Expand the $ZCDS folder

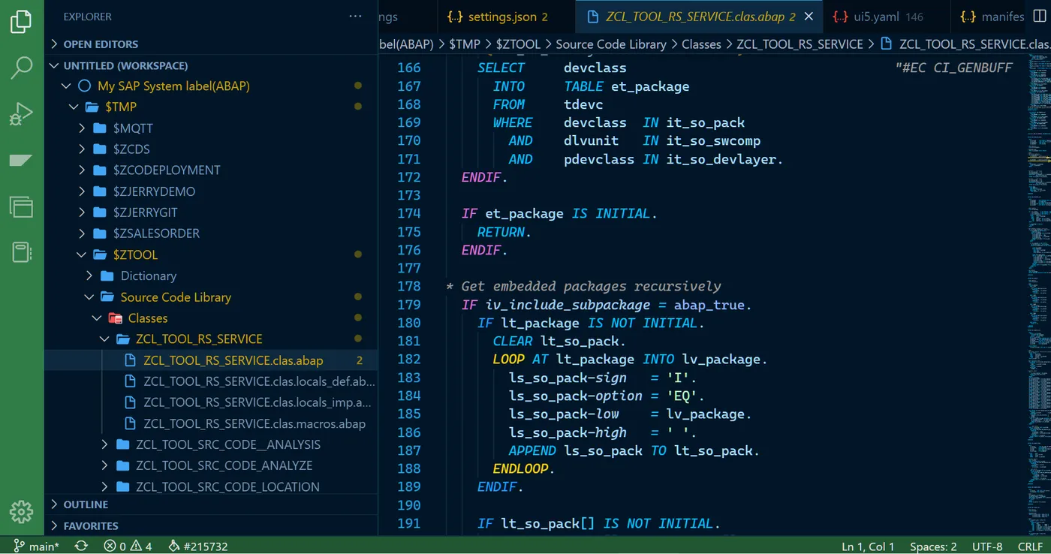tap(82, 149)
